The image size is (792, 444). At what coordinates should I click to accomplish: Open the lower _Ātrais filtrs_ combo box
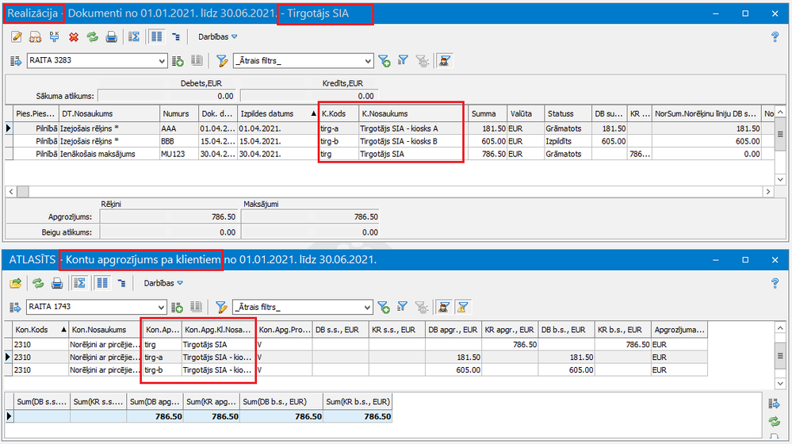pos(367,307)
